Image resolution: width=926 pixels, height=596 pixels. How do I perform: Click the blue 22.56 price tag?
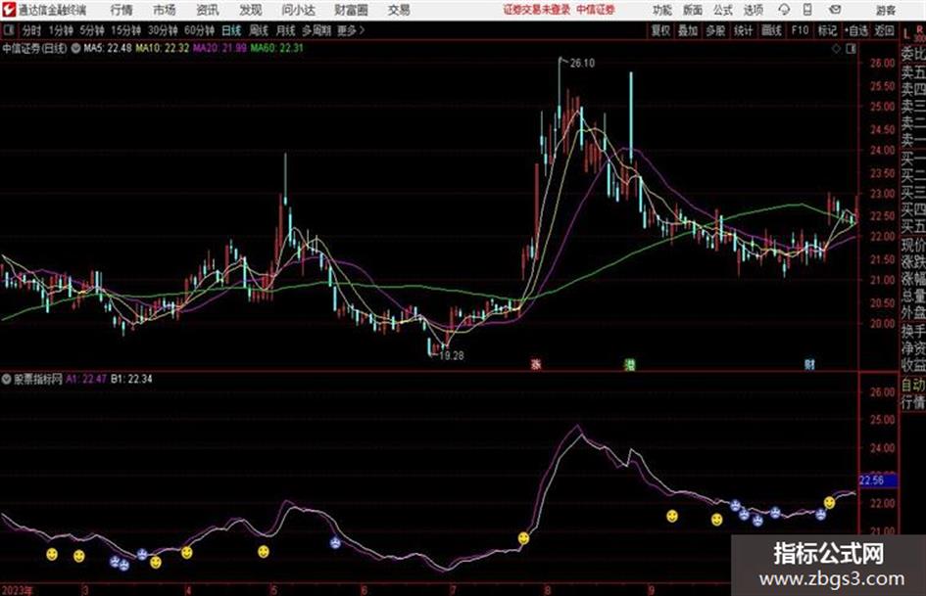(878, 481)
